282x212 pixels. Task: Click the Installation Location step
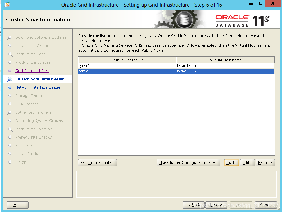34,129
